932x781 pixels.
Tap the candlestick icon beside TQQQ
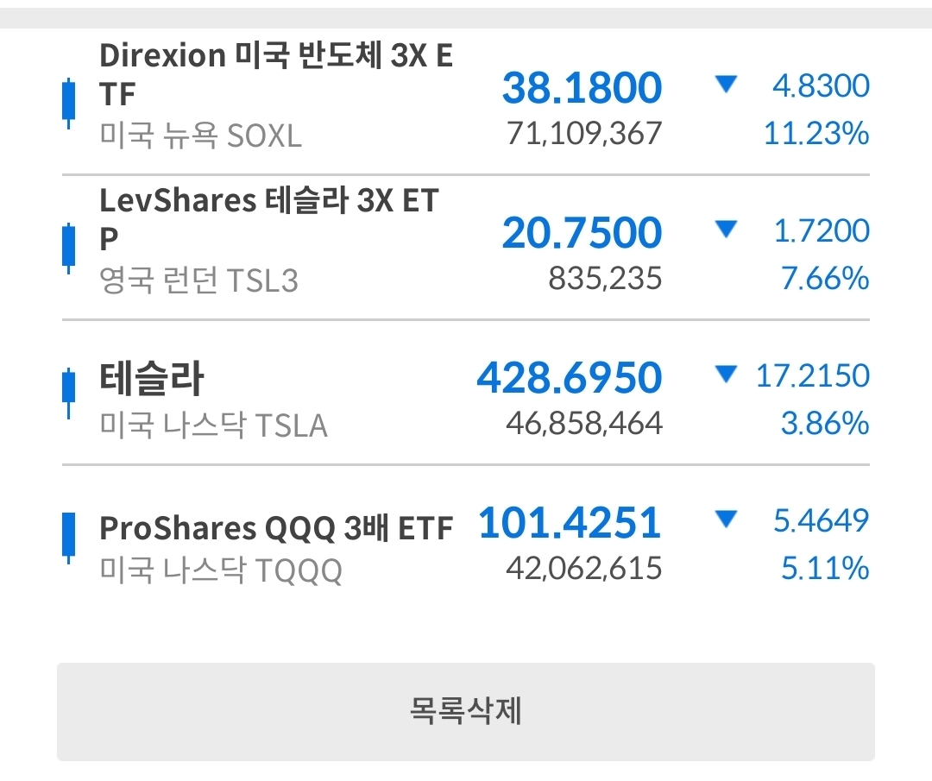67,538
